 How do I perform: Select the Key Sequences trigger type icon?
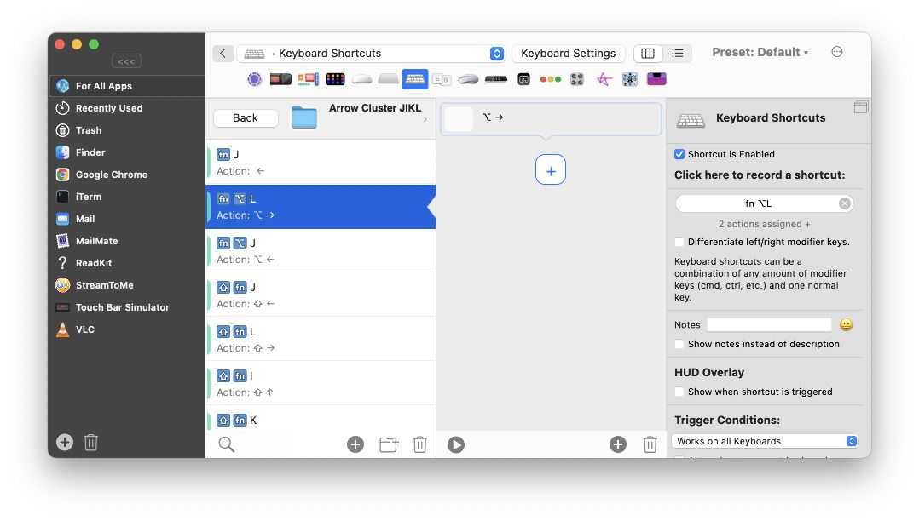[x=441, y=78]
